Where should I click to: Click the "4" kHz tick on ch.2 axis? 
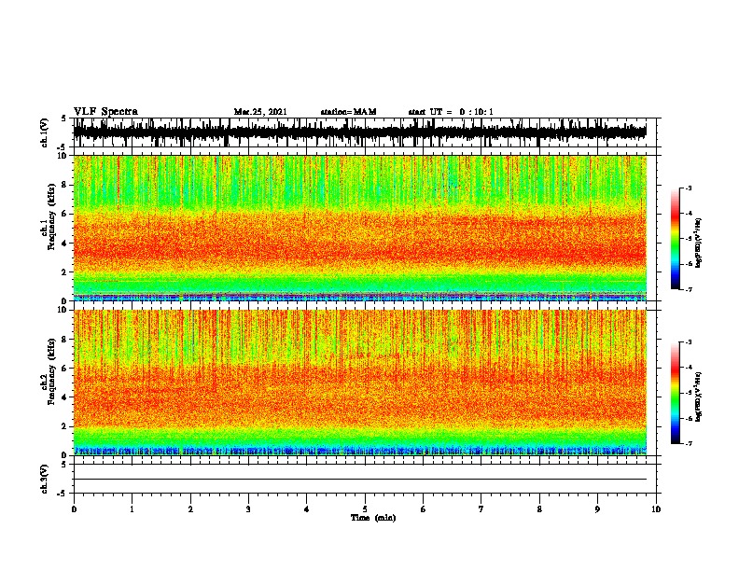pyautogui.click(x=65, y=397)
